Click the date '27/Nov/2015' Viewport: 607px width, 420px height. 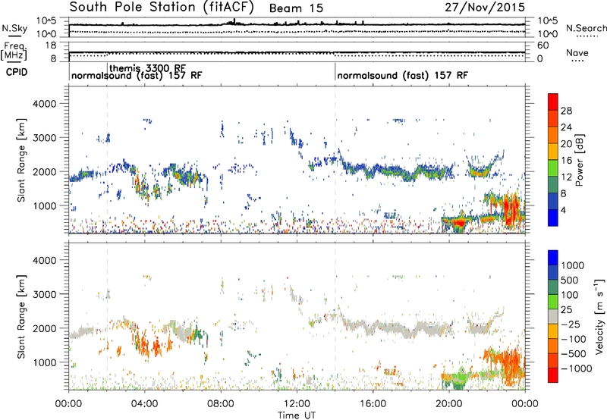pyautogui.click(x=485, y=8)
